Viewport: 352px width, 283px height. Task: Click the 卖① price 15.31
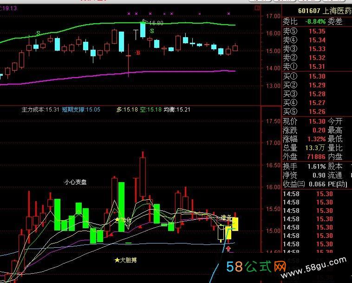pyautogui.click(x=317, y=66)
